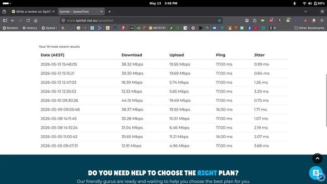The image size is (327, 184).
Task: Open the browser home page icon
Action: point(36,20)
